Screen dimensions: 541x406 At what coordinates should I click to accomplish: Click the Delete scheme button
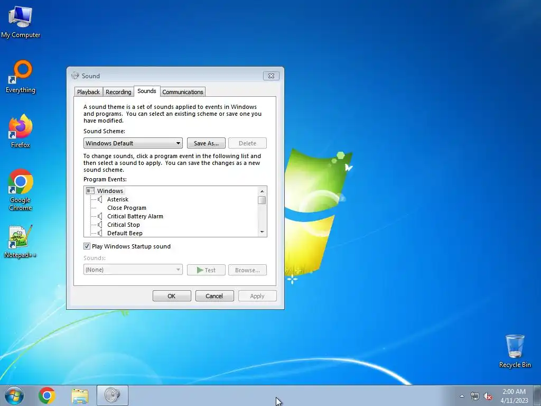point(247,143)
